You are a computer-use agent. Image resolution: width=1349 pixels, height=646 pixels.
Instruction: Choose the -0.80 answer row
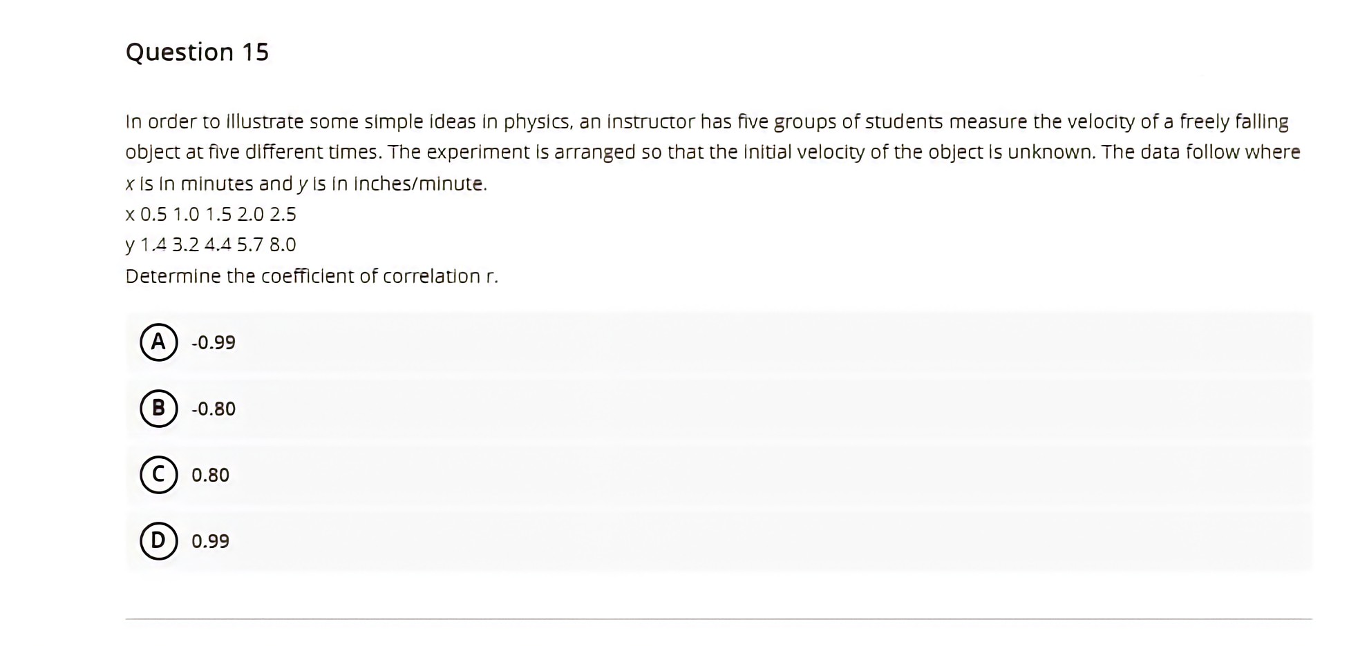tap(622, 408)
